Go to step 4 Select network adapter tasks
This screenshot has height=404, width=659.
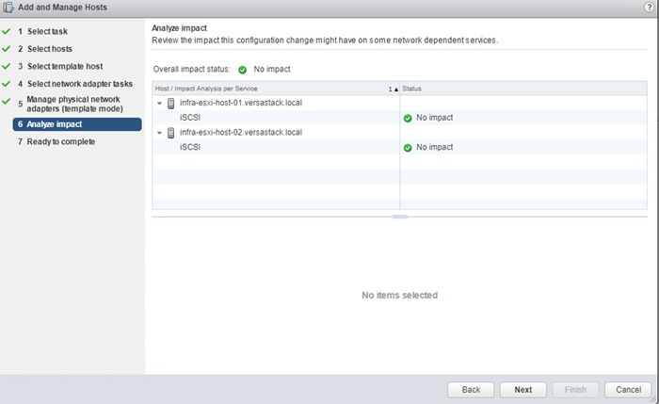(x=74, y=84)
